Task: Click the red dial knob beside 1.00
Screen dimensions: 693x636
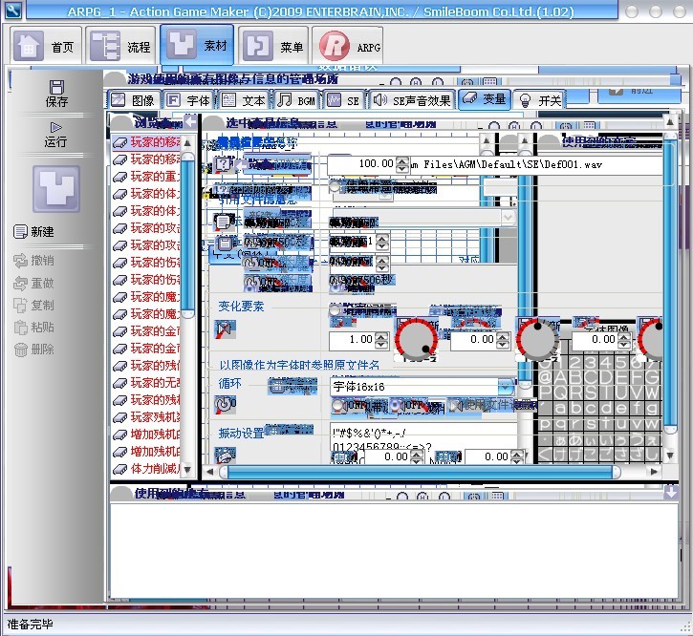Action: 416,339
